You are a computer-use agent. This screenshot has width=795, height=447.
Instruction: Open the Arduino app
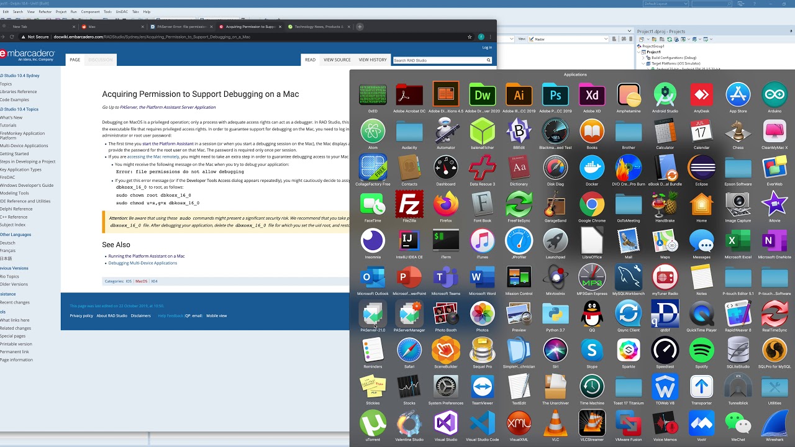pyautogui.click(x=775, y=95)
